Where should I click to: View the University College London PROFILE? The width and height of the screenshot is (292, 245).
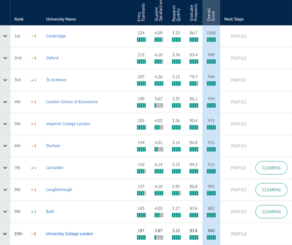point(238,234)
